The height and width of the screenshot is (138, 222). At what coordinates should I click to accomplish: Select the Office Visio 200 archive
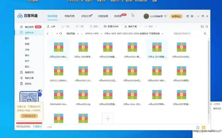point(132,97)
